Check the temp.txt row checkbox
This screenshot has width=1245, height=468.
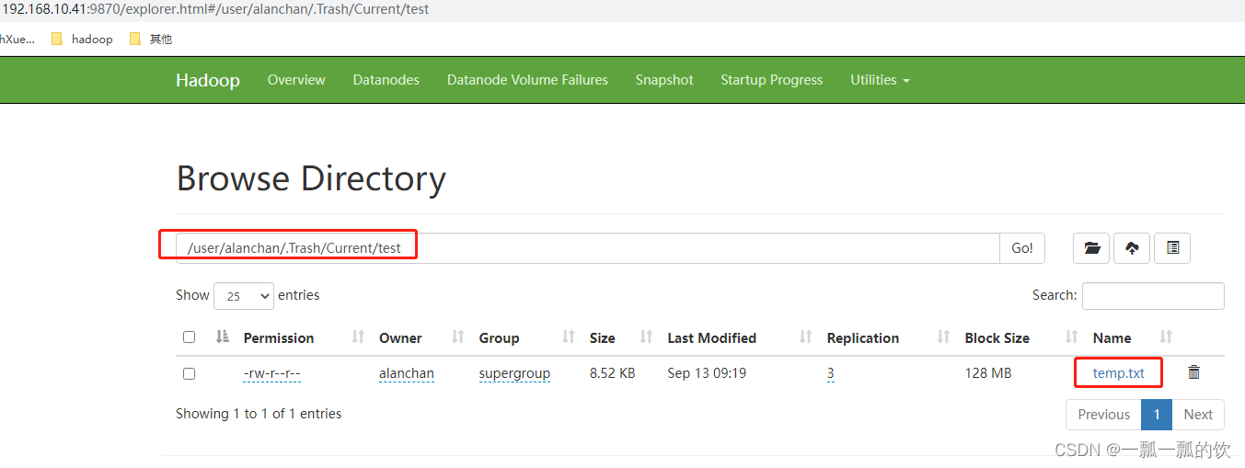pyautogui.click(x=189, y=373)
